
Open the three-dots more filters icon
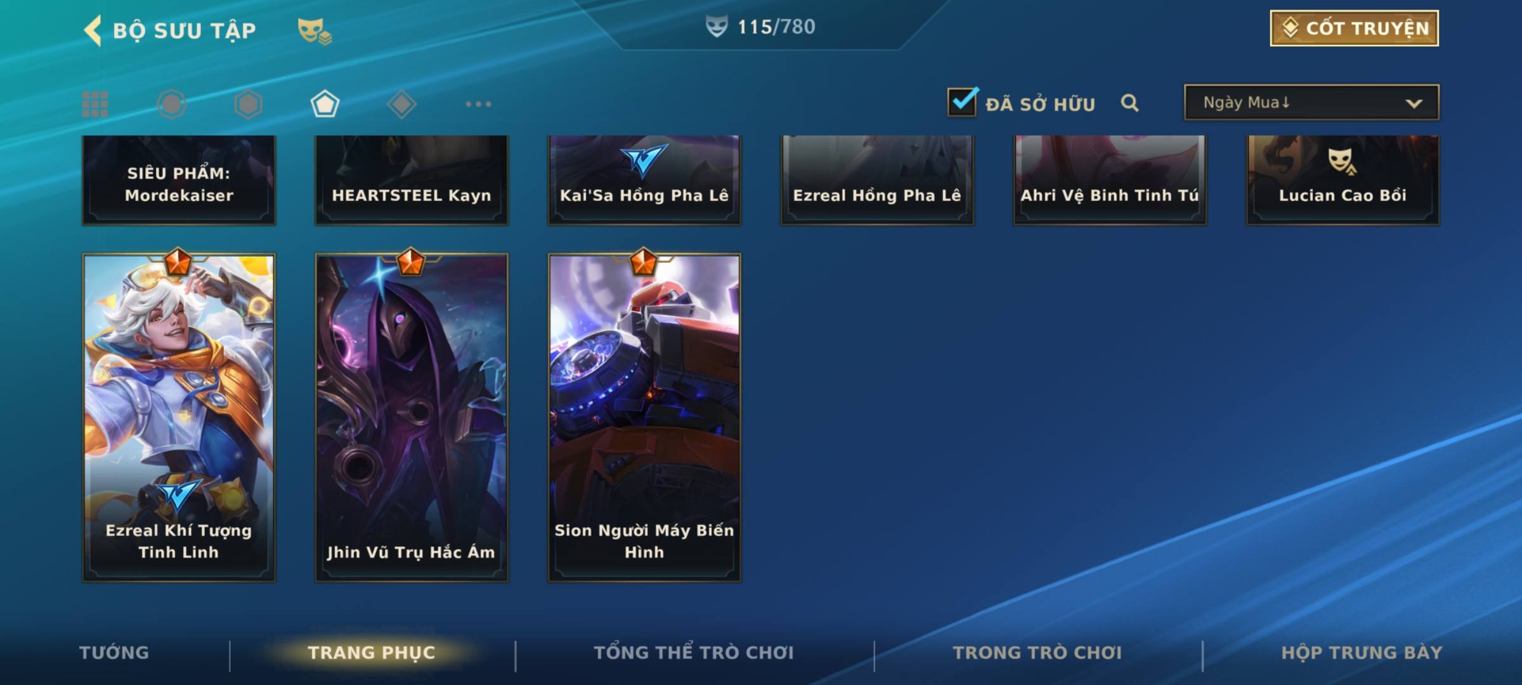pos(478,104)
